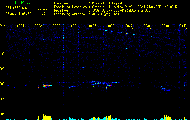Screen dimensions: 190x120
Task: Click the observer name Masayuki Kobayashi
Action: pos(108,3)
